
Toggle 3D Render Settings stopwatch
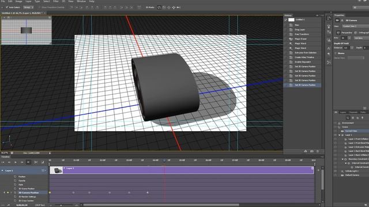(x=15, y=197)
